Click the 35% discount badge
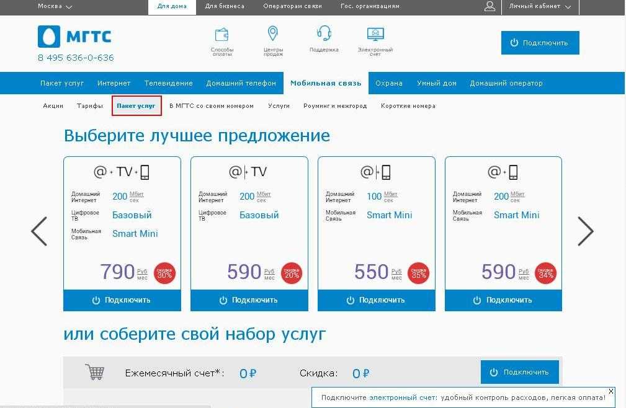Screen dimensions: 626x408 pos(418,273)
